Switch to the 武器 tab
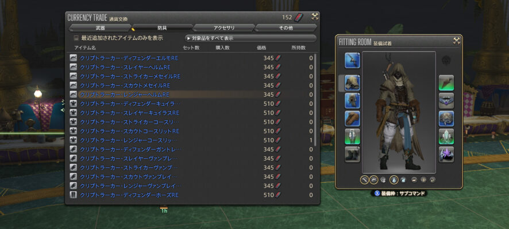 pos(99,28)
